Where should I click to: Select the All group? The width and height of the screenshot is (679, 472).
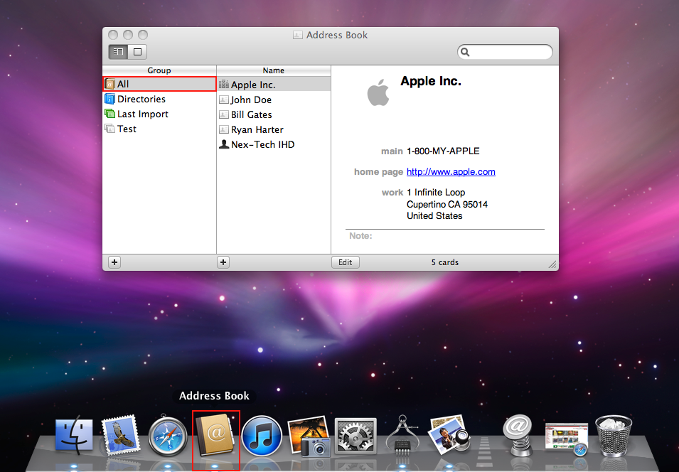point(159,84)
